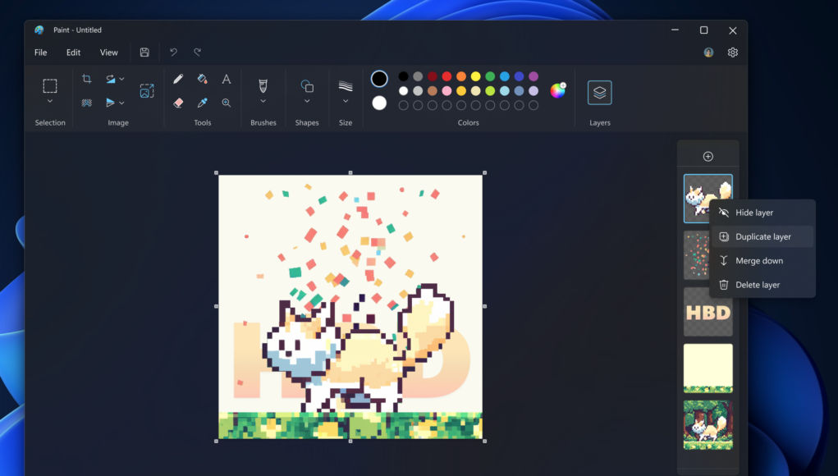The width and height of the screenshot is (838, 476).
Task: Click the Remove background icon
Action: click(x=86, y=103)
